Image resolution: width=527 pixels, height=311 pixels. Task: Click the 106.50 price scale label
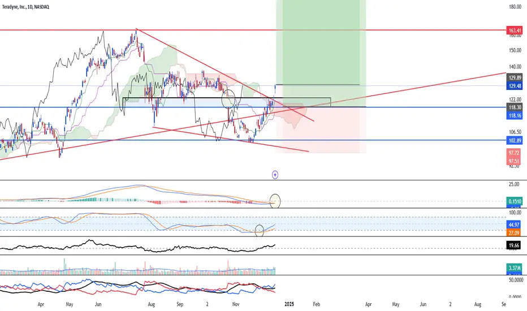click(515, 132)
